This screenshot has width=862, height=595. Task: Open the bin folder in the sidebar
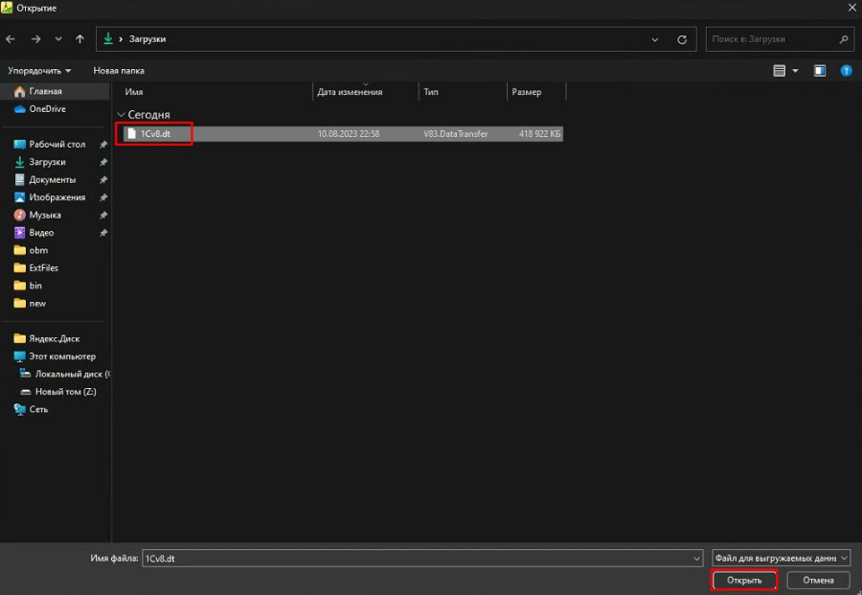tap(35, 286)
